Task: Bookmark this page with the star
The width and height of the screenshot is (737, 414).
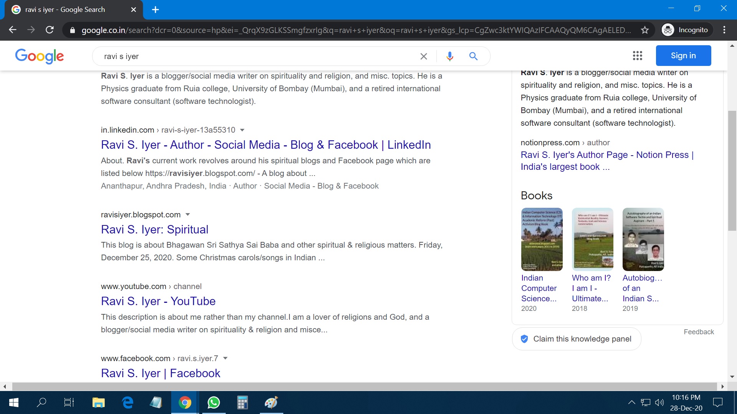Action: [645, 30]
